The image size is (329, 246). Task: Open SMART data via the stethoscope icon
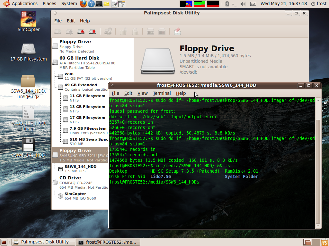coord(108,32)
